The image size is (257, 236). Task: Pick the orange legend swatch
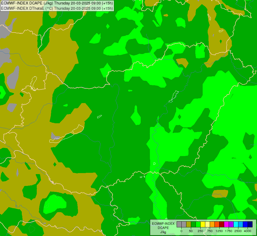click(212, 224)
